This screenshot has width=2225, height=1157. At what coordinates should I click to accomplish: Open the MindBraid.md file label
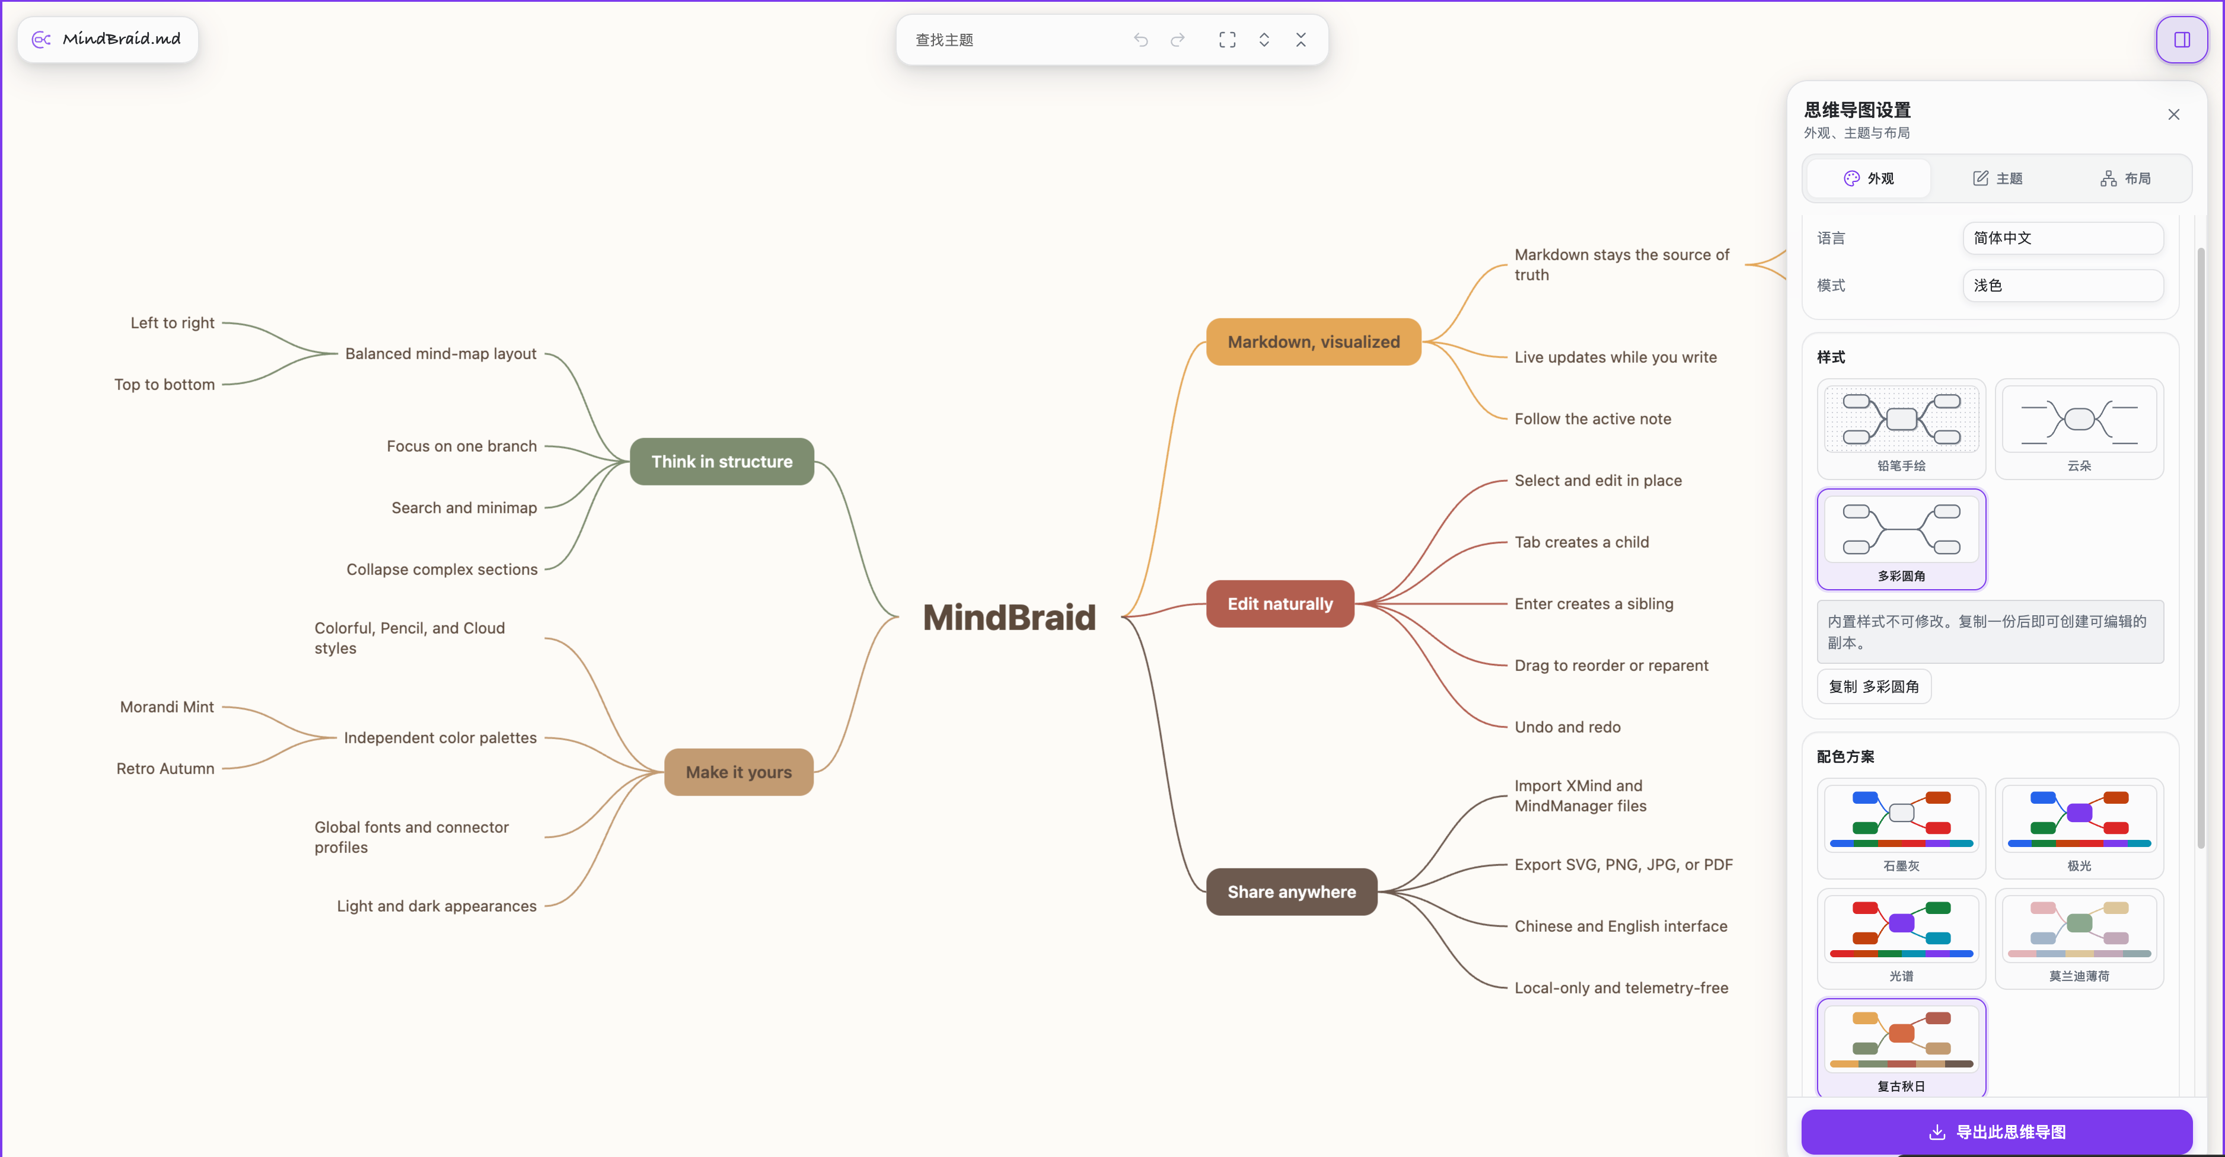pos(122,39)
